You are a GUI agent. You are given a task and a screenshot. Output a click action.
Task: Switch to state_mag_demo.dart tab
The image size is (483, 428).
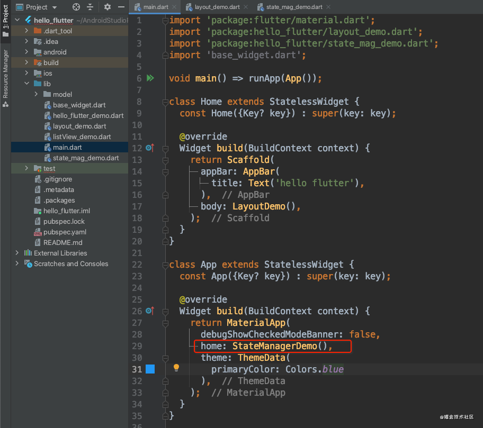[x=294, y=7]
